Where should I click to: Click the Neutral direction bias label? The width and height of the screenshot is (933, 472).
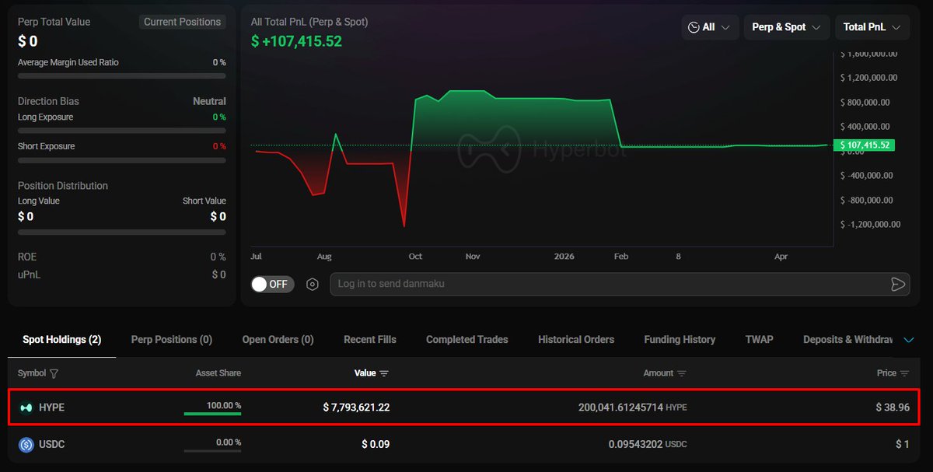coord(209,101)
